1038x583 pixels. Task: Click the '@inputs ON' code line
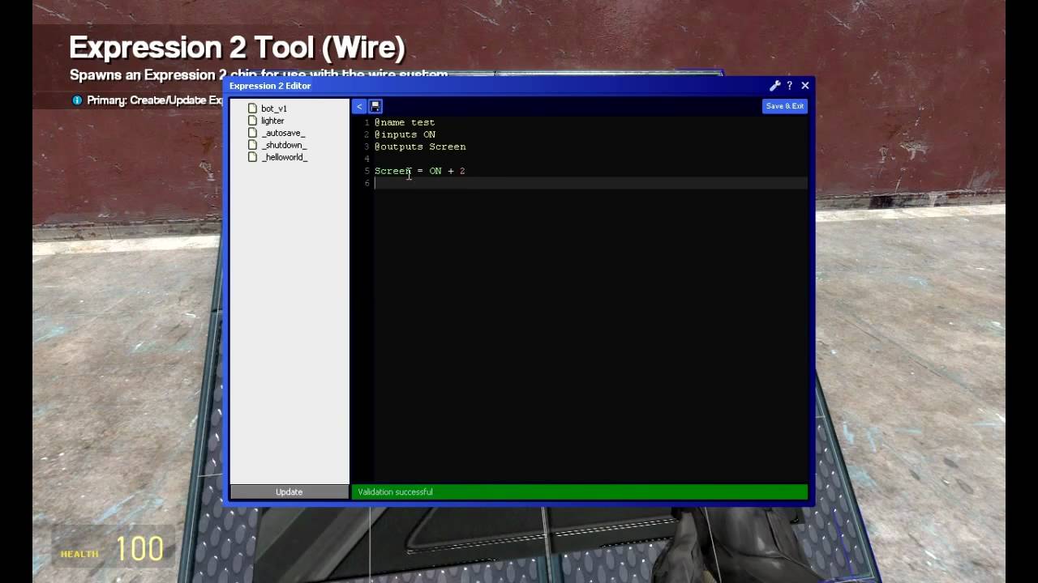click(405, 134)
